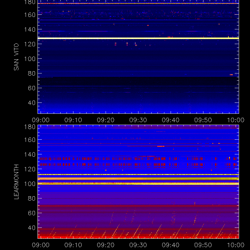The height and width of the screenshot is (250, 250).
Task: Click 09:40 time label under San Vito plot
Action: click(171, 120)
